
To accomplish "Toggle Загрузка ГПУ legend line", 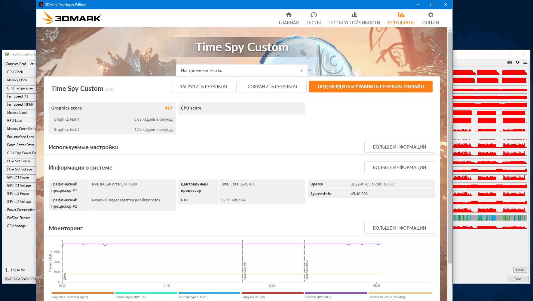I will (x=273, y=295).
